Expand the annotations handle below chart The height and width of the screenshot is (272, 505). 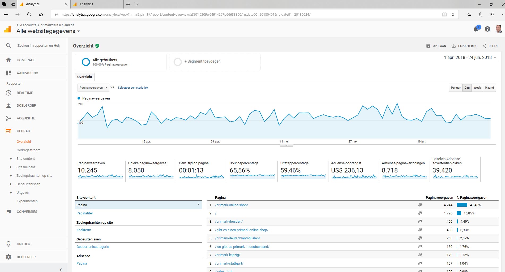[287, 145]
